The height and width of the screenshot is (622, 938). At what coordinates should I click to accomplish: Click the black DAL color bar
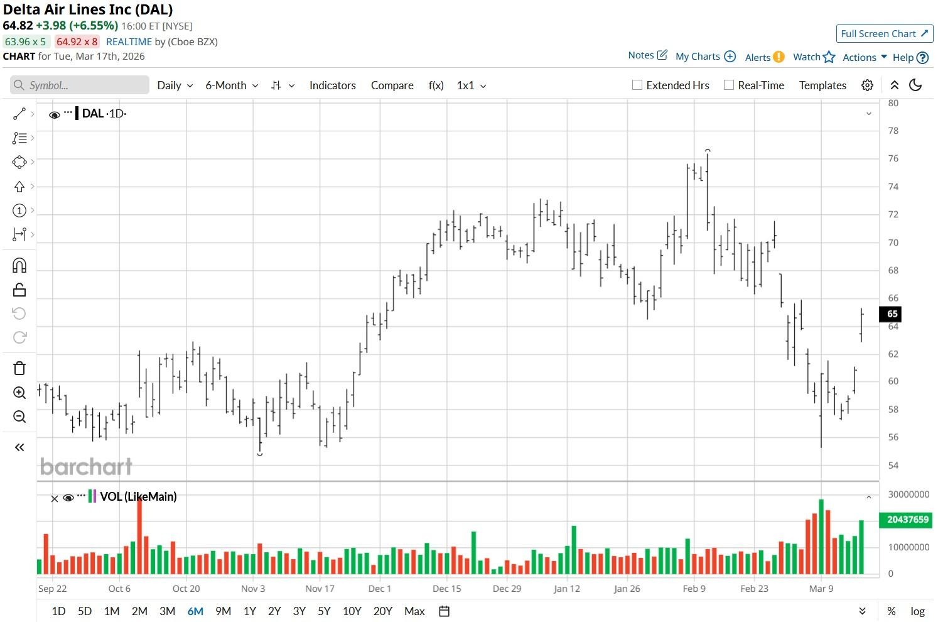77,114
